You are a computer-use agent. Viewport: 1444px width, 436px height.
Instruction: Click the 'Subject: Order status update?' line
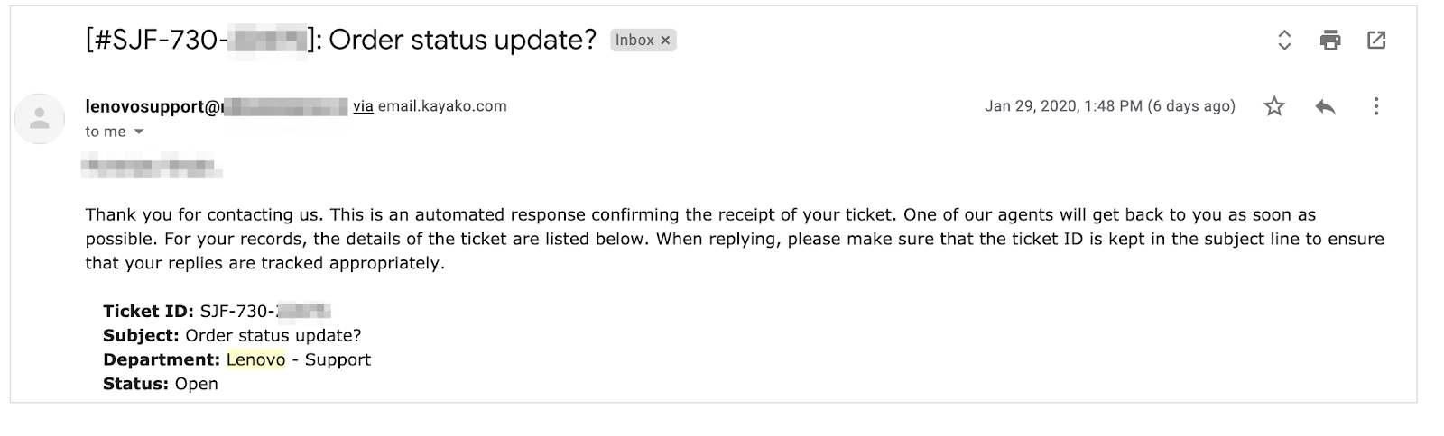tap(232, 335)
